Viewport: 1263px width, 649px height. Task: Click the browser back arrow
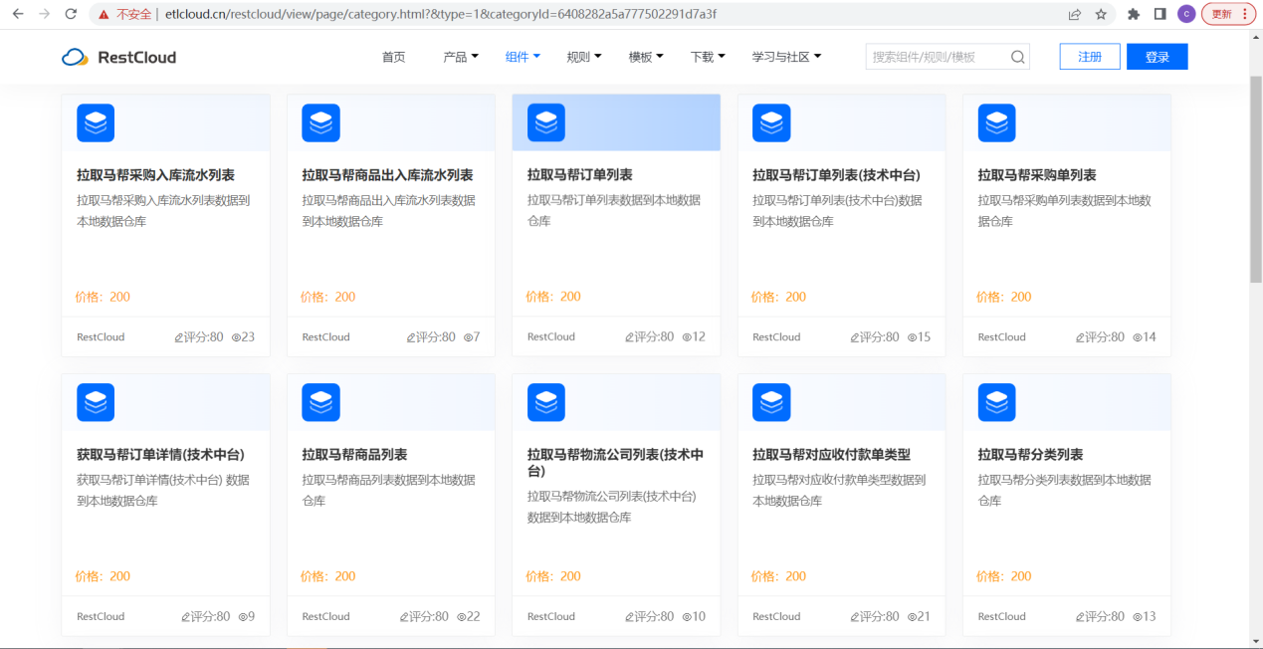click(x=16, y=14)
